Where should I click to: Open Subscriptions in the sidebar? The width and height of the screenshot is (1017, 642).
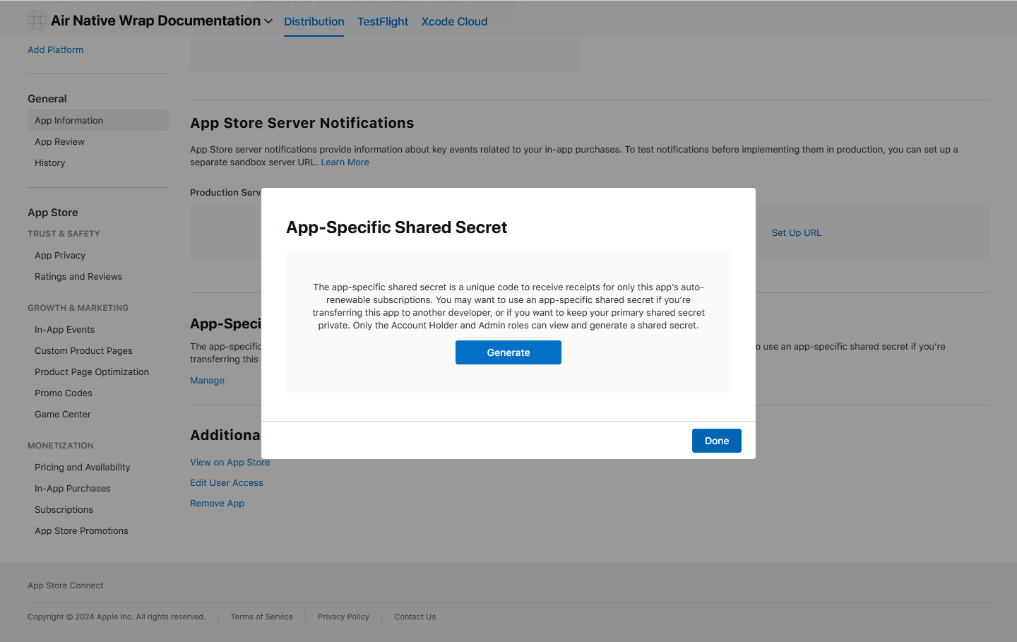[x=64, y=510]
